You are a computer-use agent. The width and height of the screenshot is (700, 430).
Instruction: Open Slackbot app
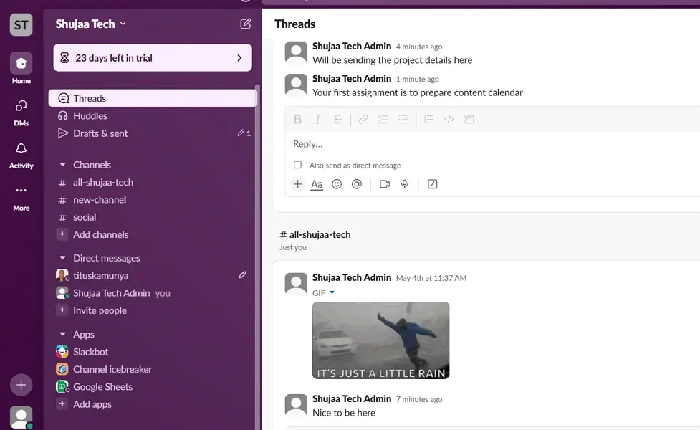pos(153,352)
